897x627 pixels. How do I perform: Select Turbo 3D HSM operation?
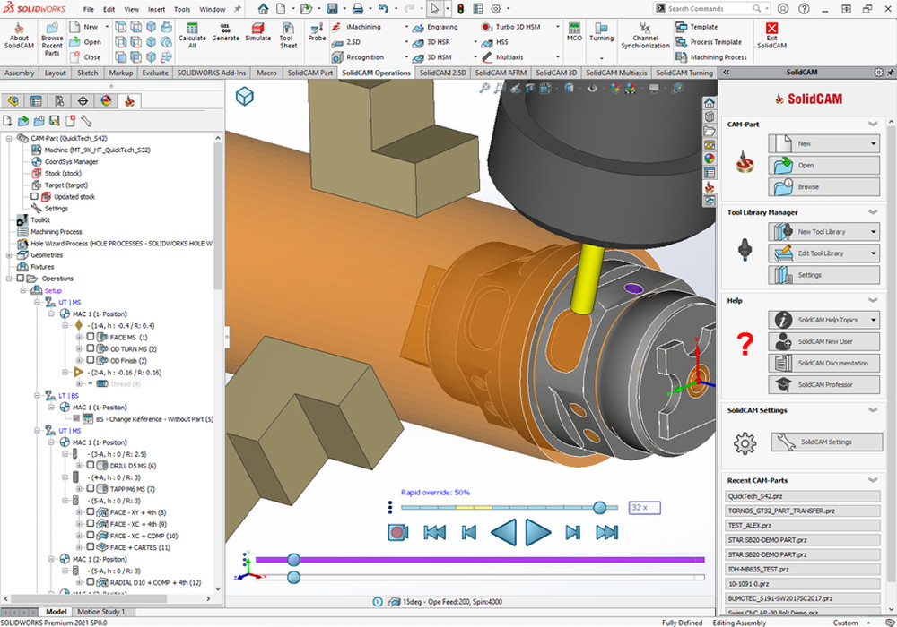[x=511, y=27]
